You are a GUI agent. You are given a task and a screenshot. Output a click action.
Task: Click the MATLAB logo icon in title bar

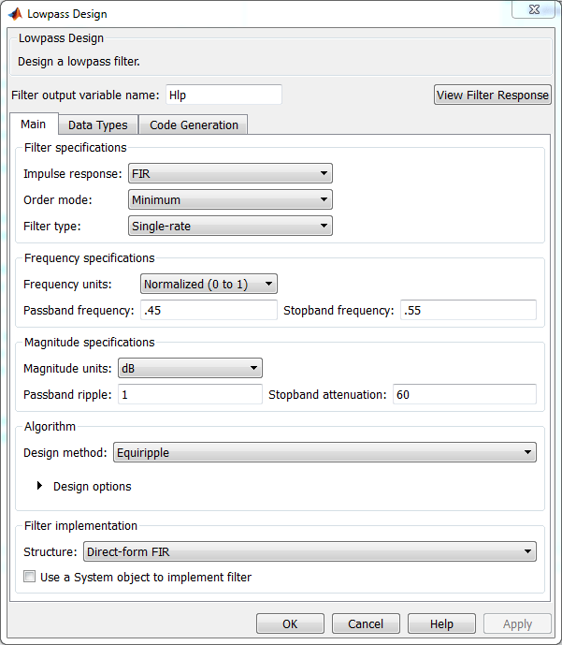[x=15, y=14]
